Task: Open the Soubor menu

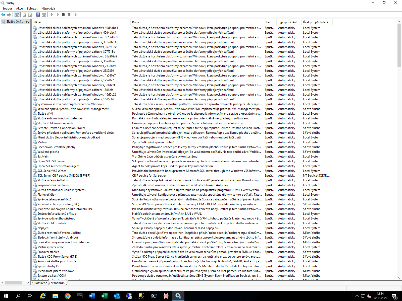Action: pyautogui.click(x=7, y=9)
